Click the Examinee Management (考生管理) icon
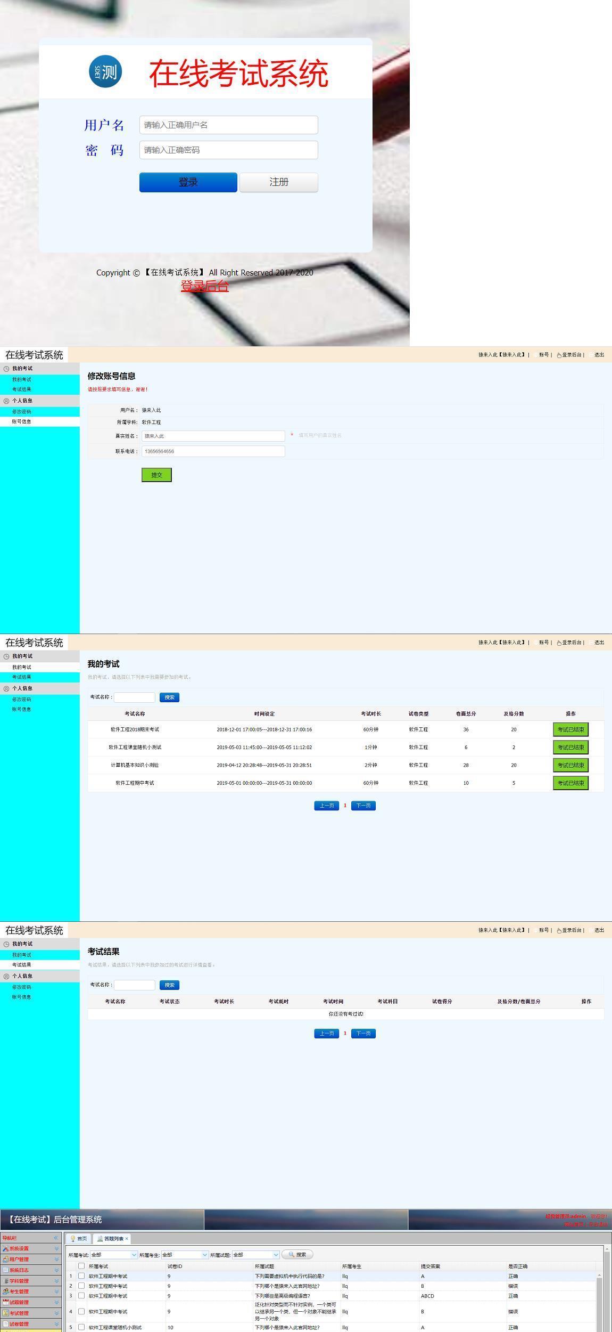Image resolution: width=612 pixels, height=1332 pixels. 5,1292
